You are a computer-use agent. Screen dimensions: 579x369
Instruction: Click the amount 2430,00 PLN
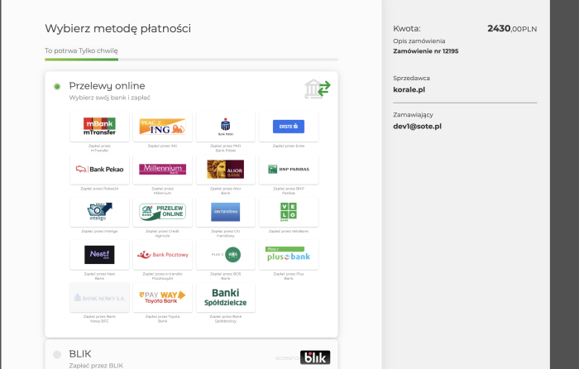click(x=512, y=28)
